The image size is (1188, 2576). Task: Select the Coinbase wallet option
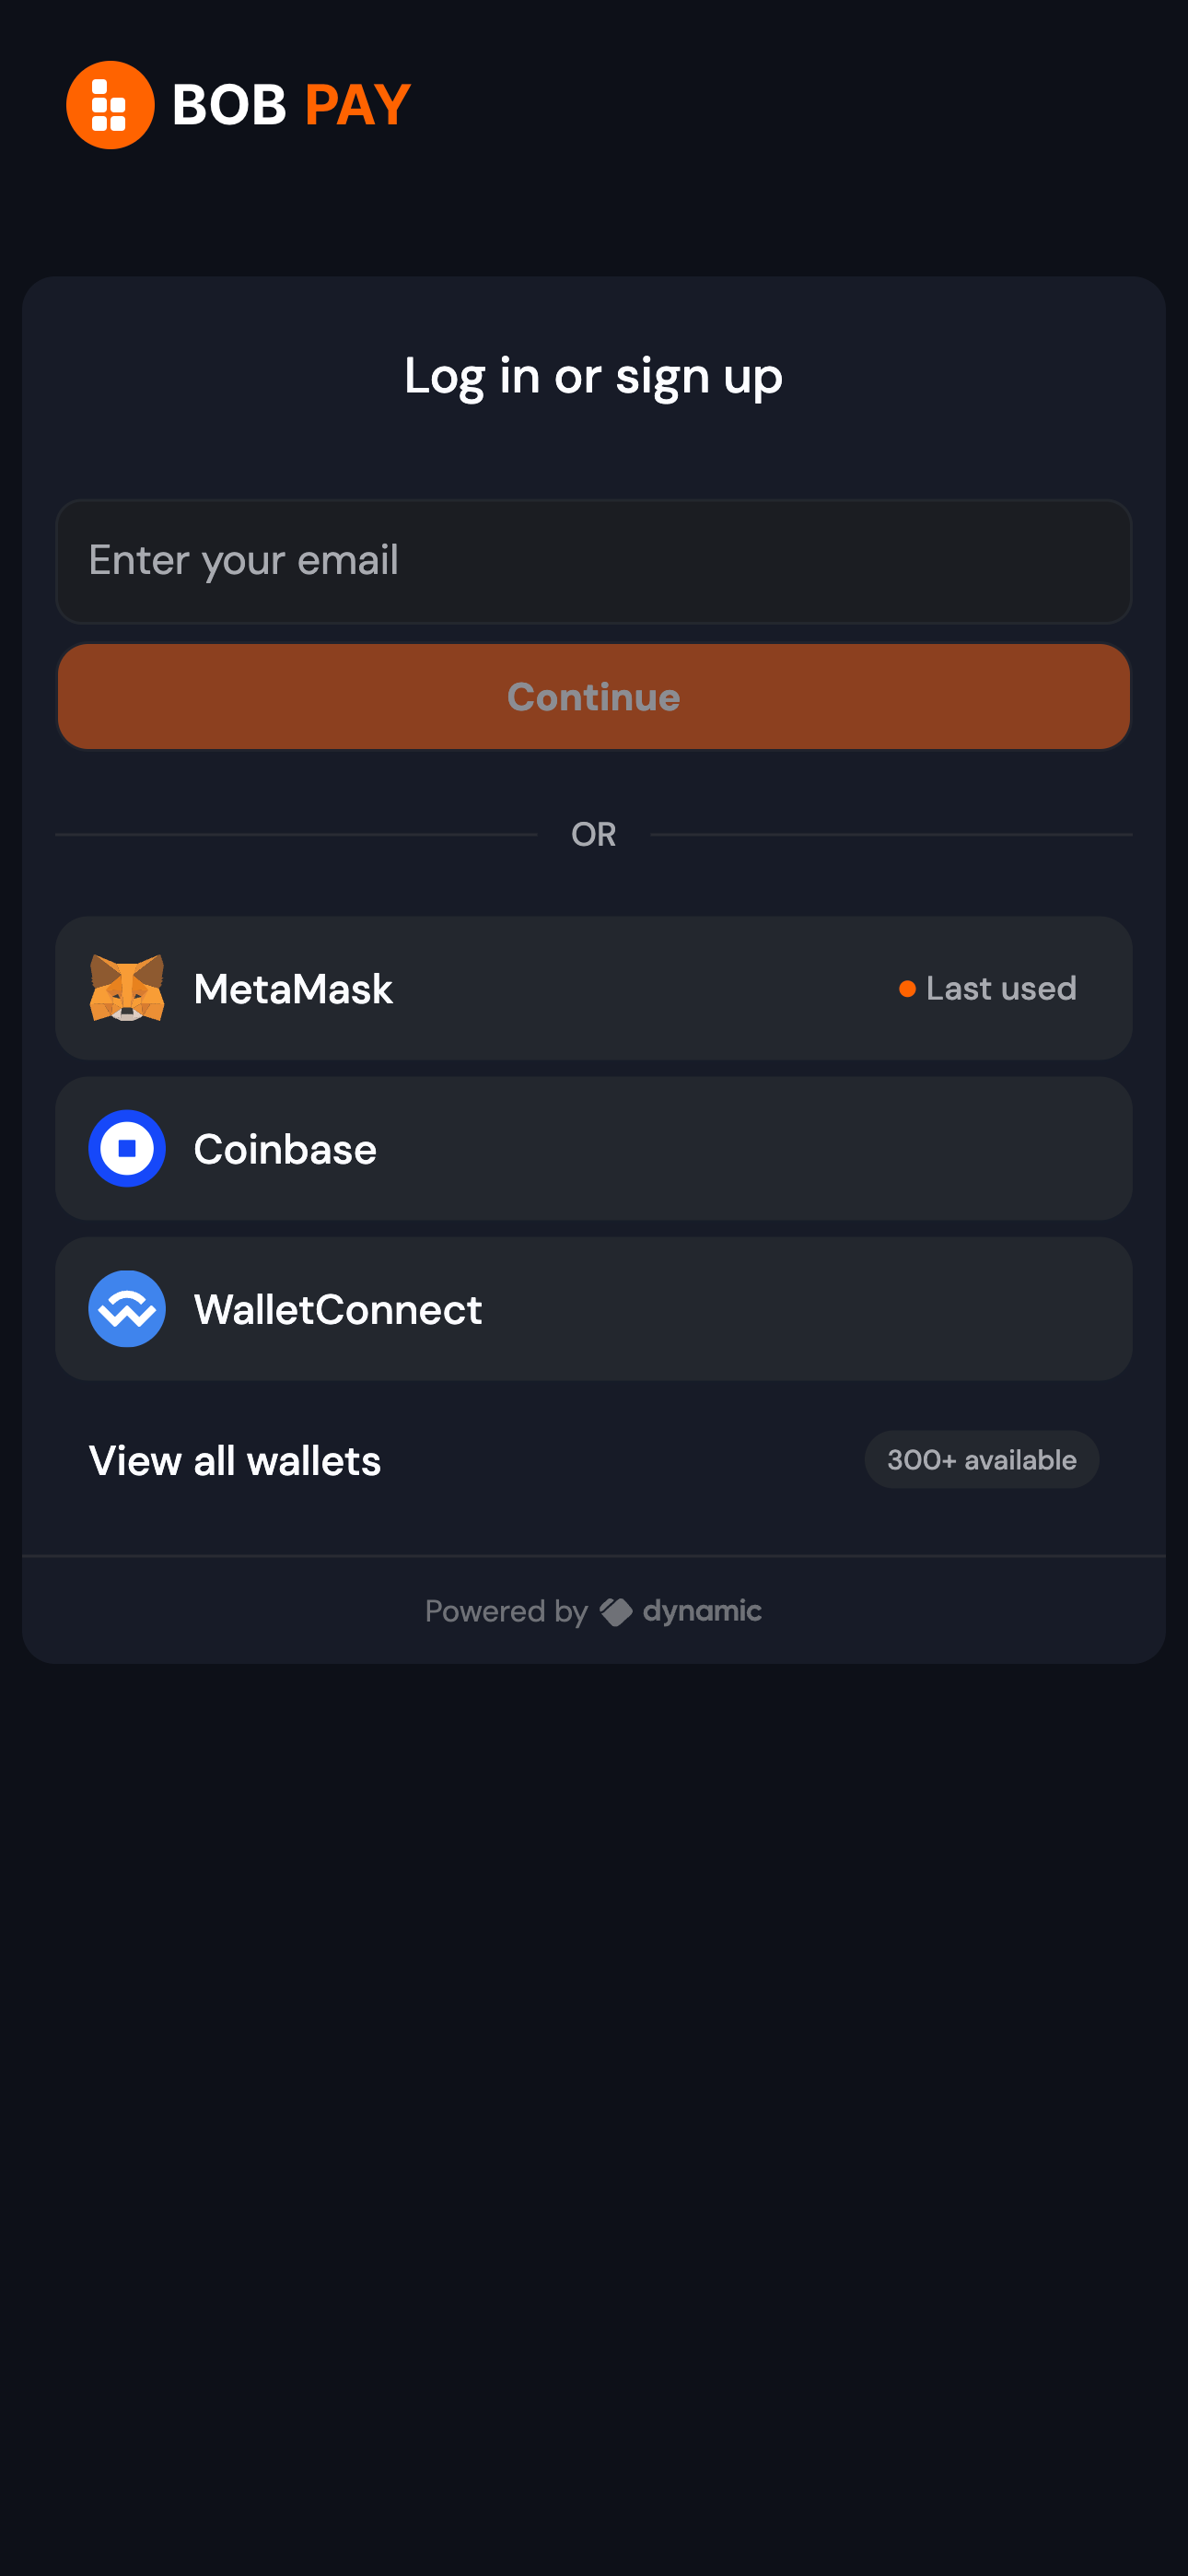coord(594,1148)
